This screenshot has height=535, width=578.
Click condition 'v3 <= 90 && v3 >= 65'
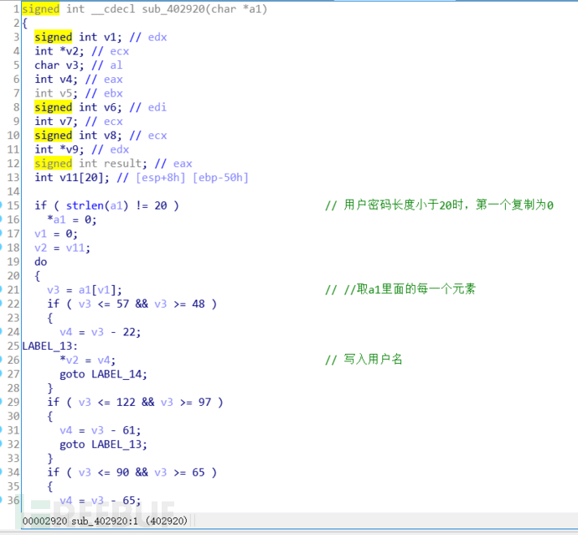click(x=142, y=472)
